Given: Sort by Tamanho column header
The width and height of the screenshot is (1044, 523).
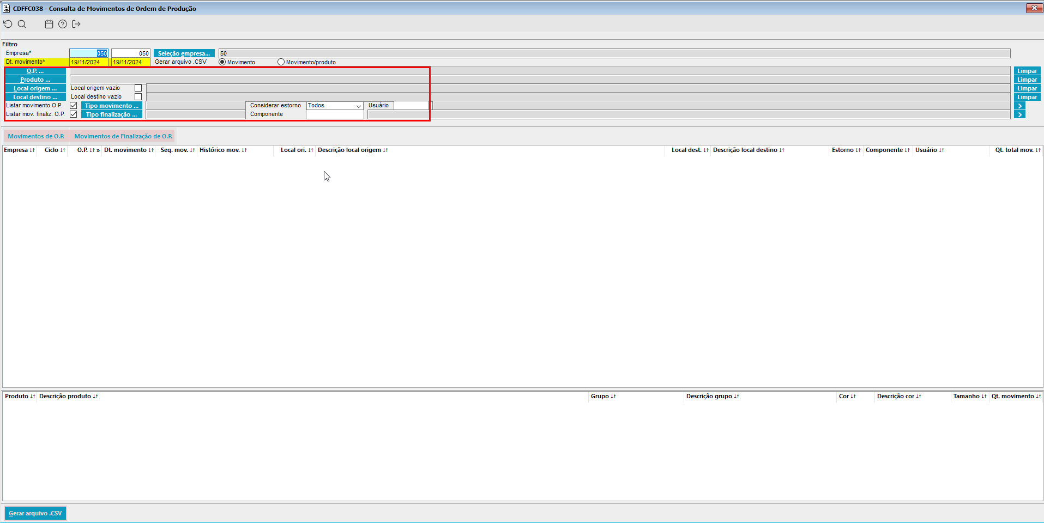Looking at the screenshot, I should pyautogui.click(x=970, y=396).
